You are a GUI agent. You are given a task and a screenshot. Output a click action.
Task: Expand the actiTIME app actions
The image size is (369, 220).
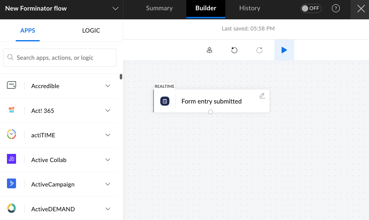[108, 135]
